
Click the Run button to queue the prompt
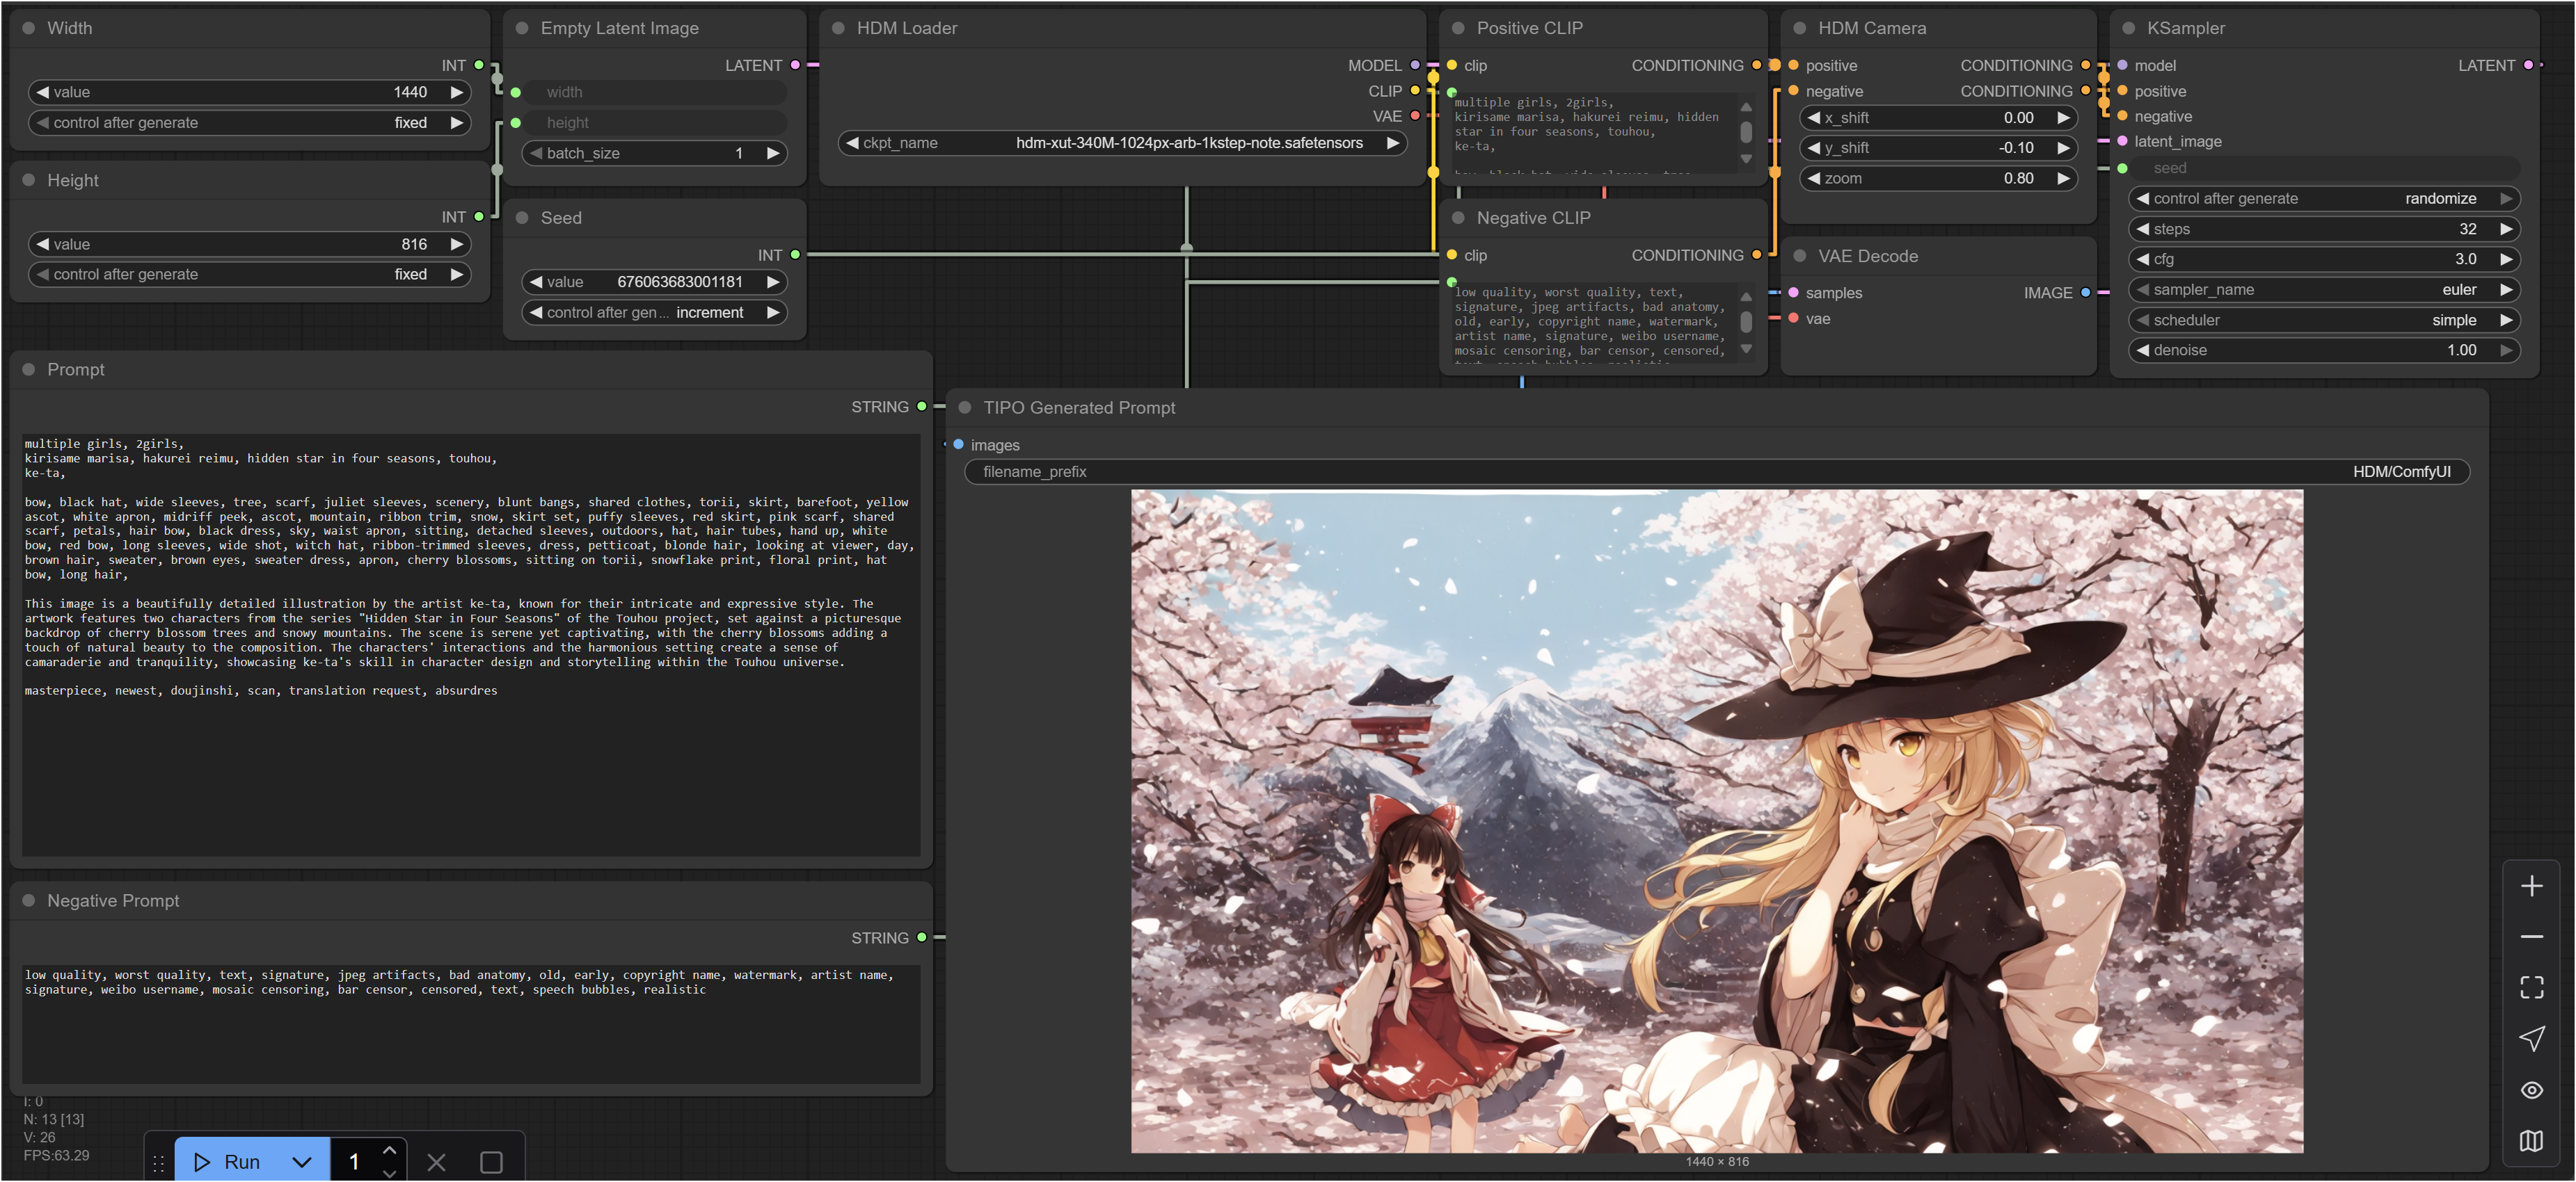[x=228, y=1162]
